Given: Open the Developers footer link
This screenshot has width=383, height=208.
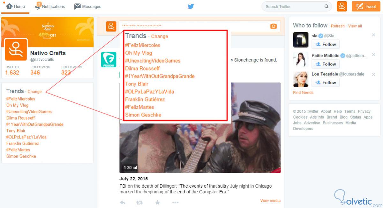Looking at the screenshot, I should point(303,129).
